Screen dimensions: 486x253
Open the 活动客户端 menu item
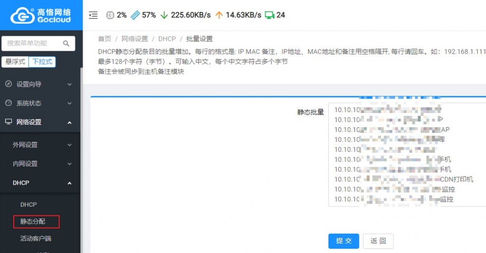tap(35, 238)
